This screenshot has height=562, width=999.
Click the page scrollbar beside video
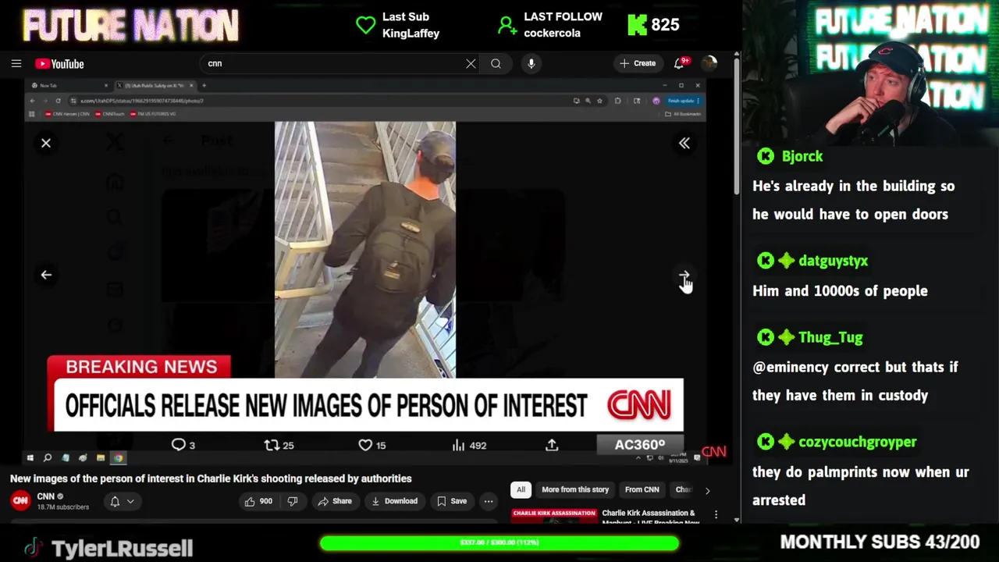point(736,125)
